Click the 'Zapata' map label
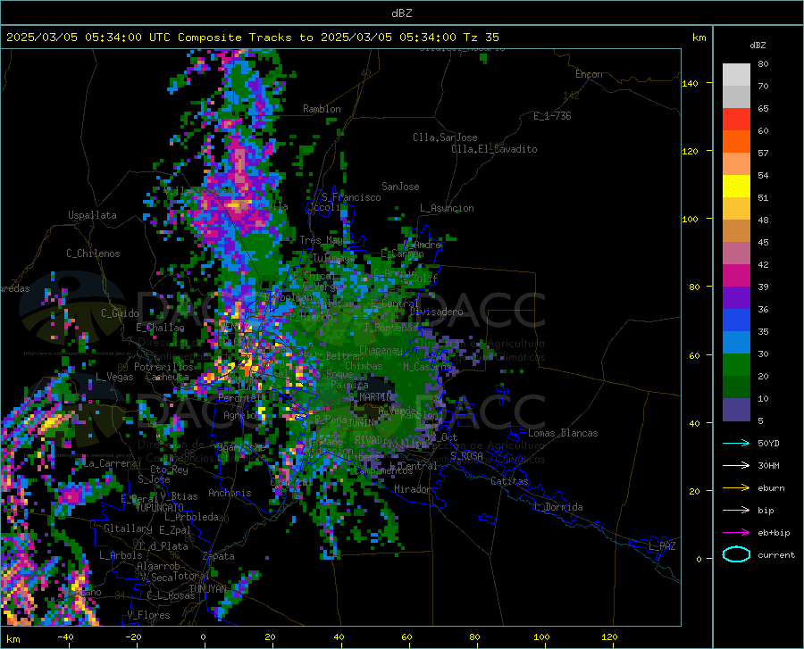The image size is (804, 649). (219, 556)
